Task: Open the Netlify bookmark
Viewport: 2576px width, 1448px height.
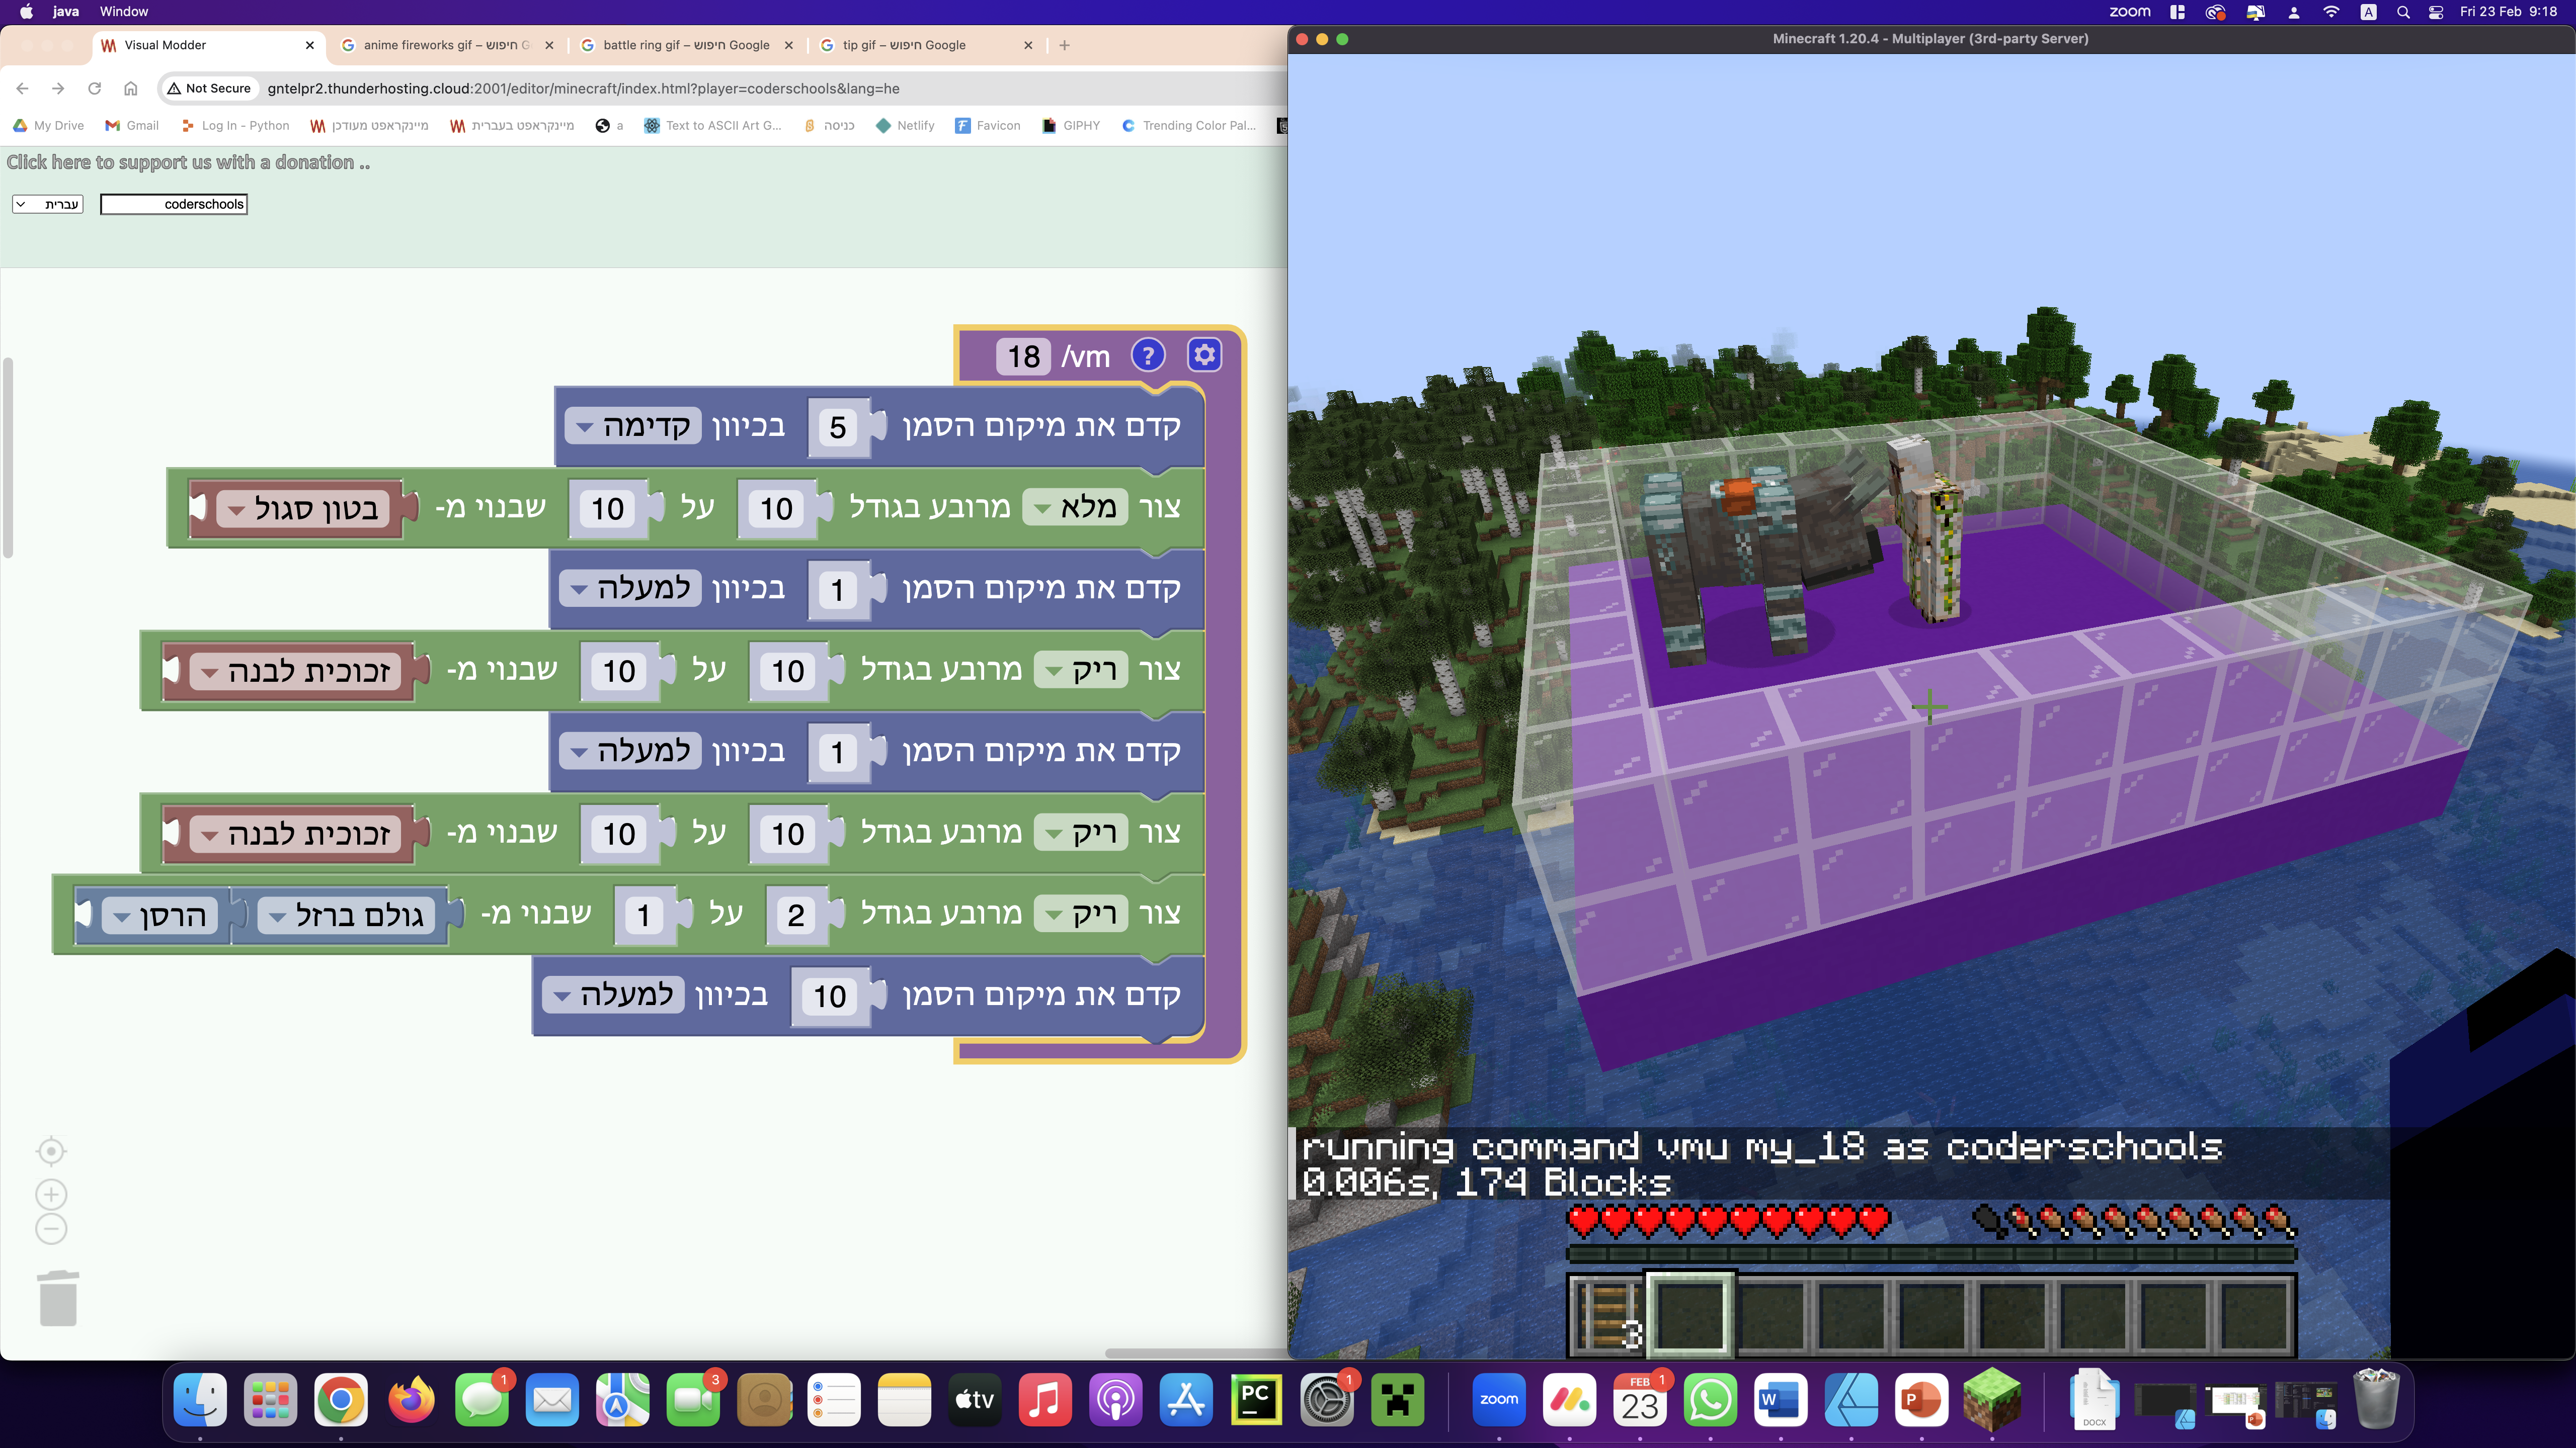Action: pos(905,126)
